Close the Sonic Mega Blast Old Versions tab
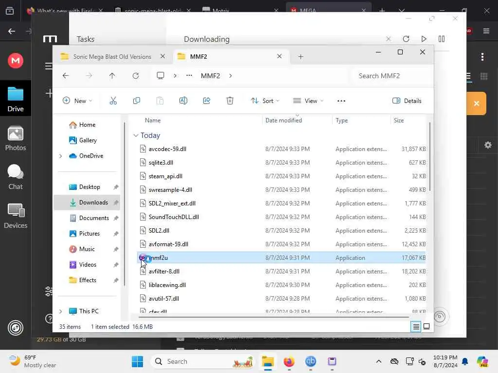Screen dimensions: 498x373 click(x=162, y=56)
